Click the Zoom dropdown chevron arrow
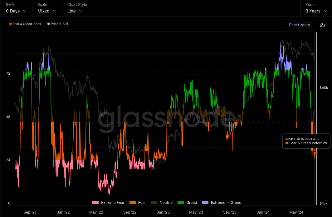Screen dimensions: 332x217 tap(325, 11)
